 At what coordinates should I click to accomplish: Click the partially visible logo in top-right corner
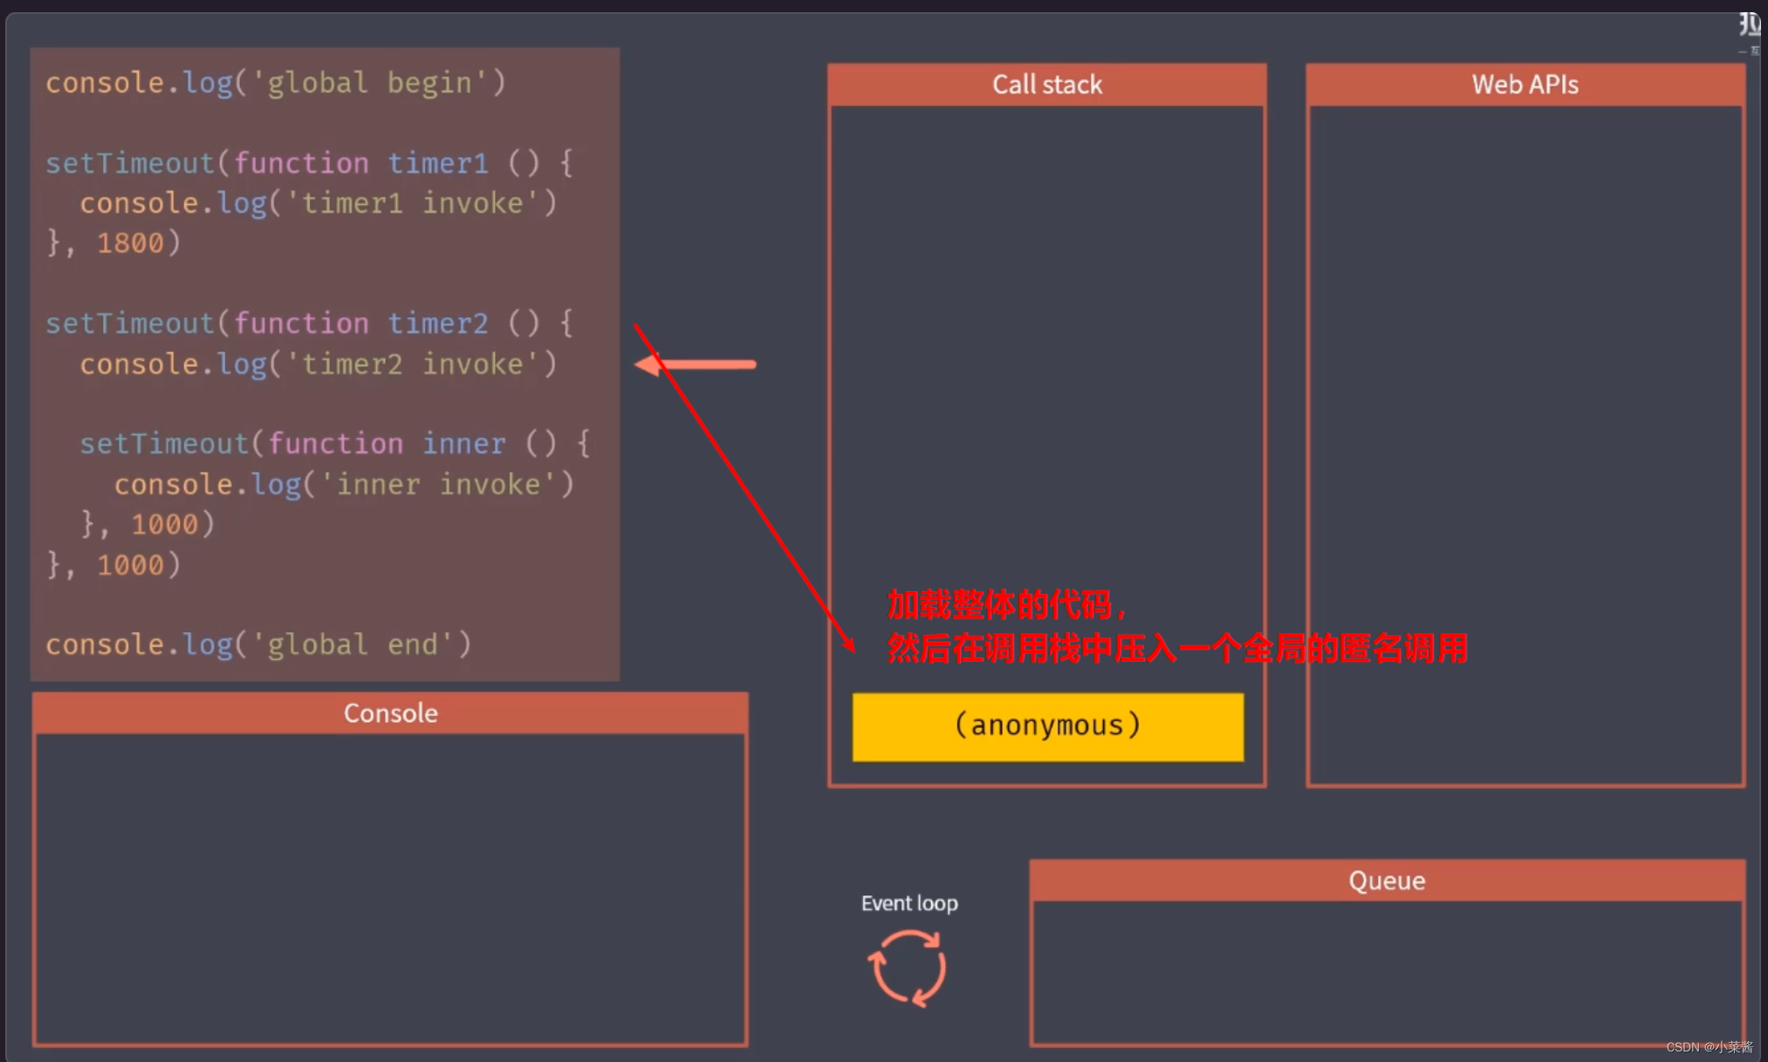coord(1750,26)
